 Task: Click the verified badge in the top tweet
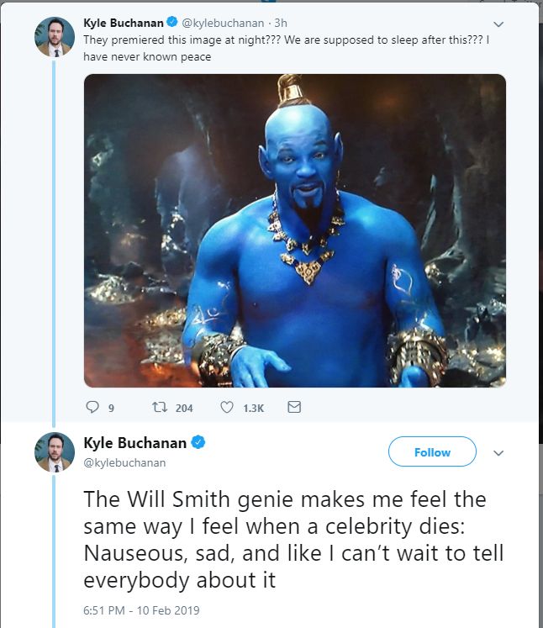click(171, 23)
